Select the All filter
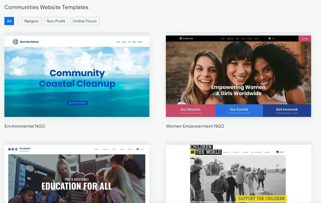Screen dimensions: 321x203 (9, 21)
